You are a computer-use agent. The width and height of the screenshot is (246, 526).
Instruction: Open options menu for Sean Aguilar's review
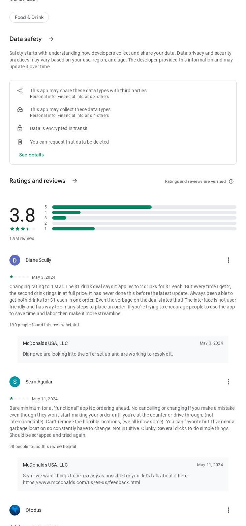click(228, 382)
